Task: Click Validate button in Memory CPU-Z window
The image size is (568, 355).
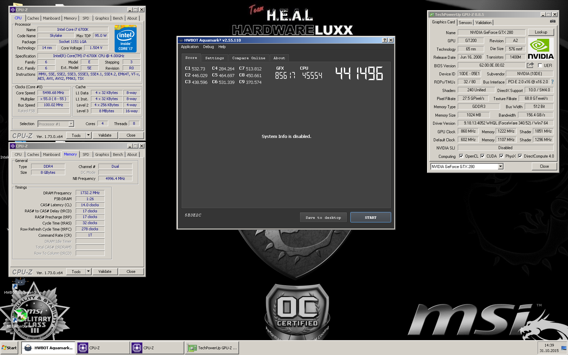Action: pos(105,271)
